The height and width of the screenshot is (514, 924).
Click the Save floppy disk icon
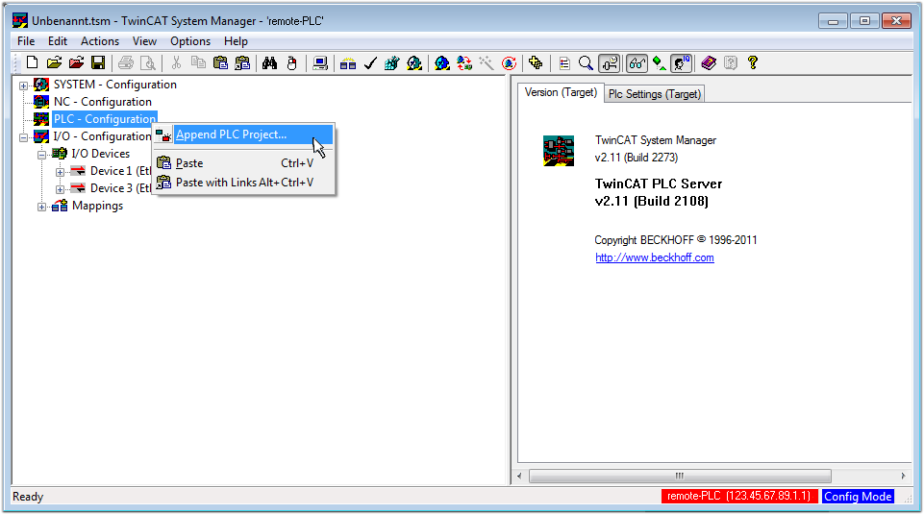click(98, 63)
